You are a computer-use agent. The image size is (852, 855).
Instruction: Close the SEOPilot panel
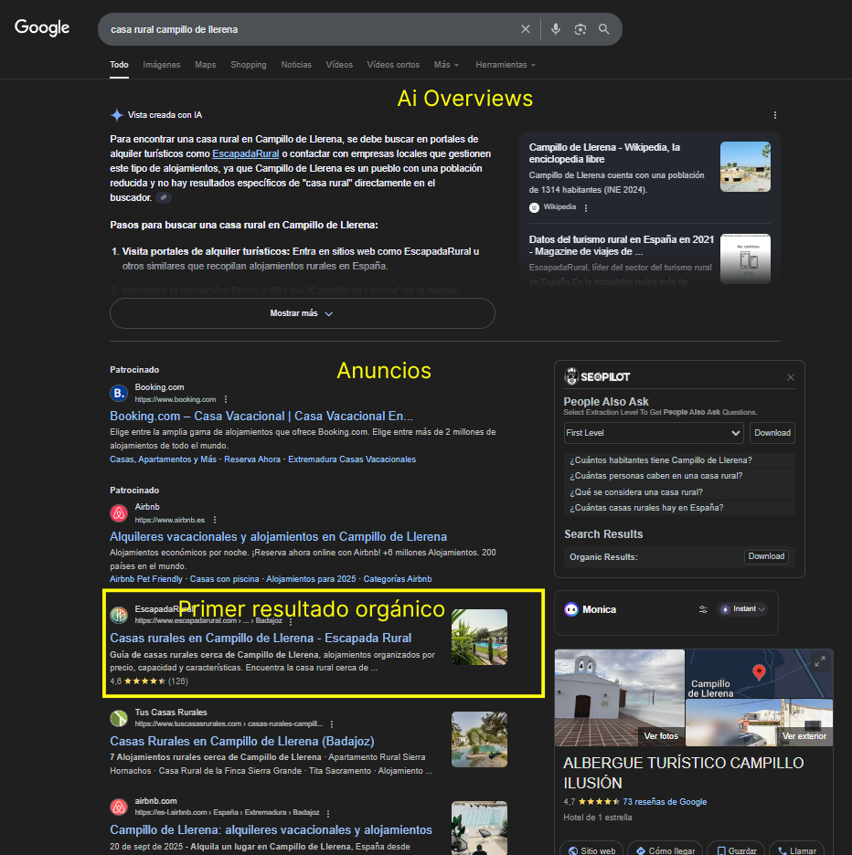[791, 377]
